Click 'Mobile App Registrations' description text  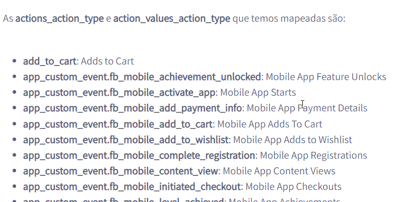click(313, 155)
